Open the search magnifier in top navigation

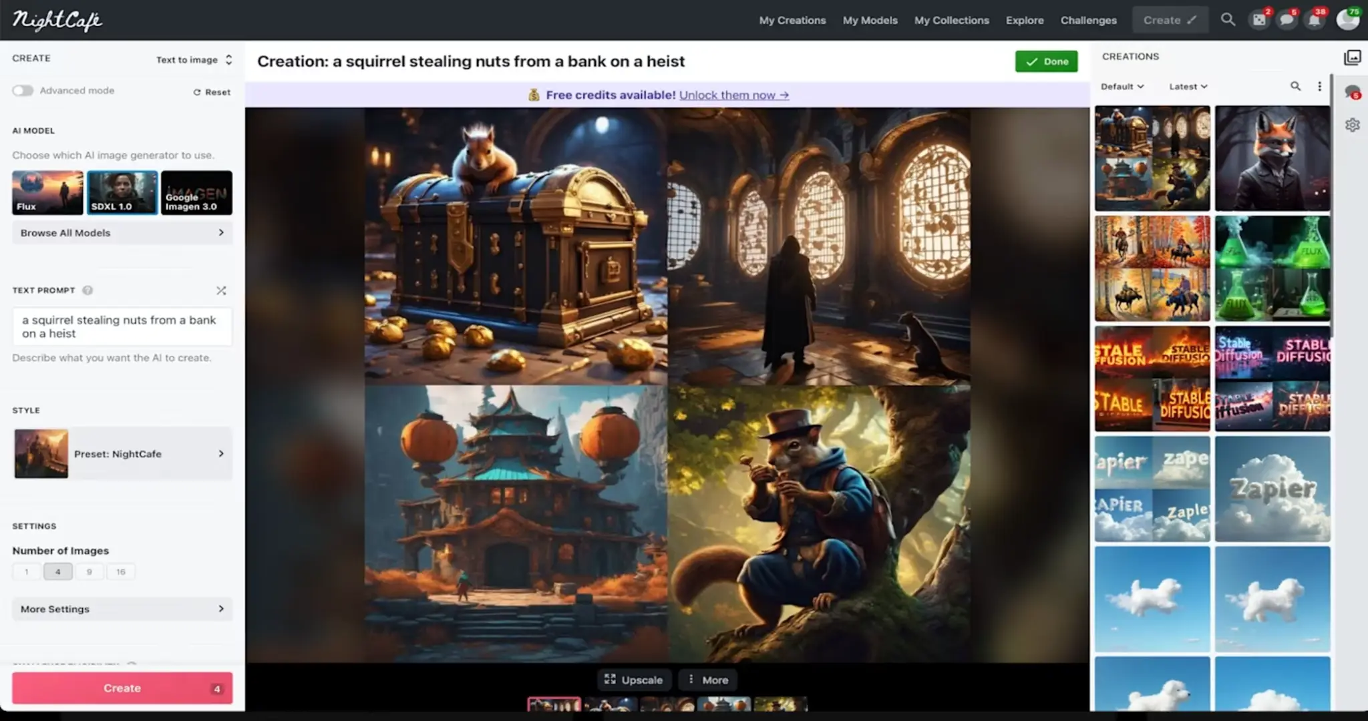1228,19
